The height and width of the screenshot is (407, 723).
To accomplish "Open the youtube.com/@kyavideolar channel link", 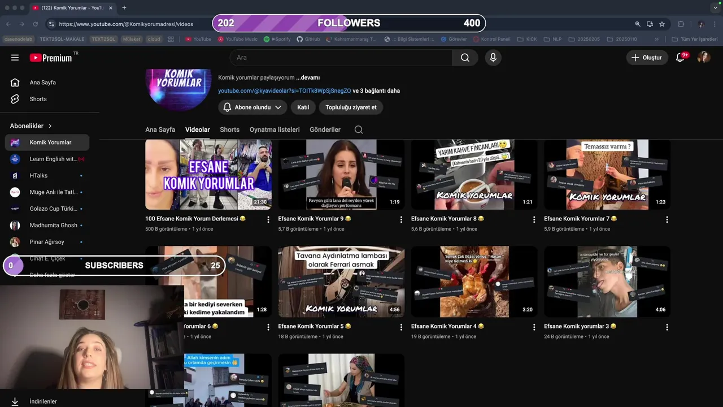I will [x=285, y=90].
